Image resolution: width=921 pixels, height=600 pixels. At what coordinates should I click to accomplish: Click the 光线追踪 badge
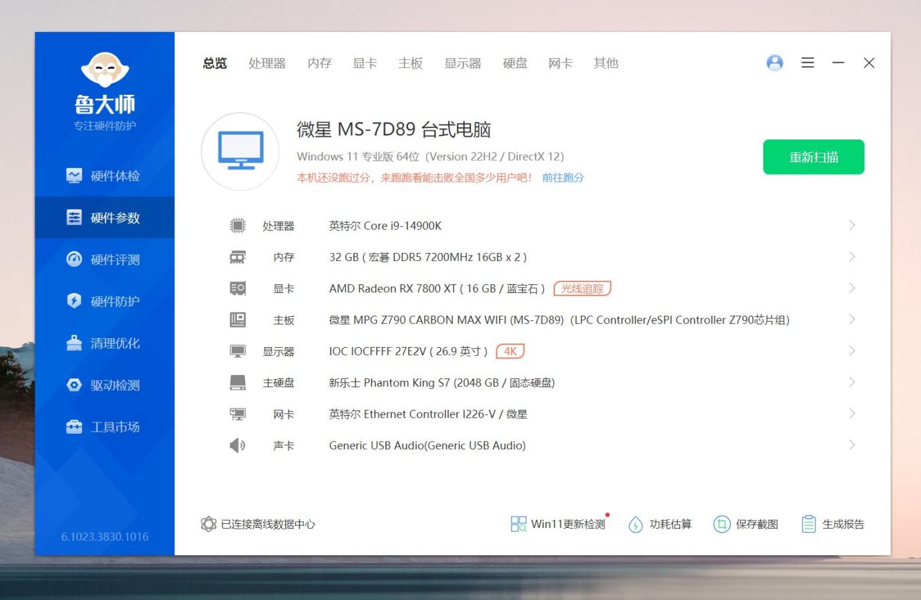coord(582,288)
